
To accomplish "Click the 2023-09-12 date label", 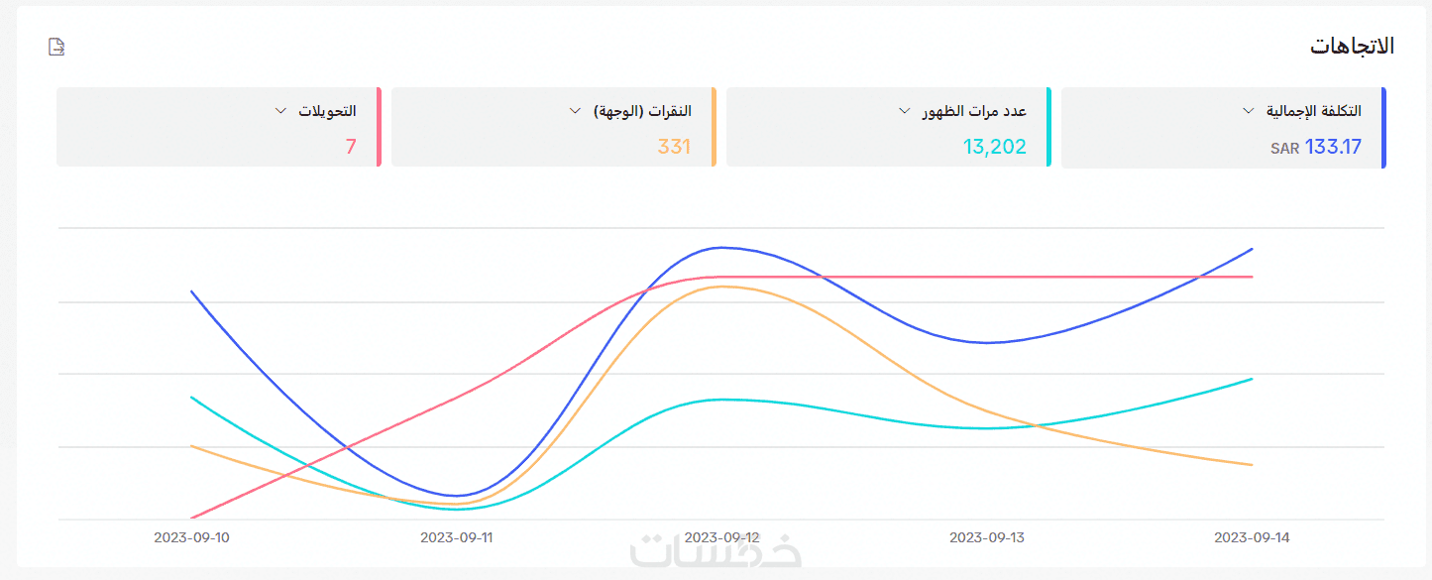I will pos(722,537).
